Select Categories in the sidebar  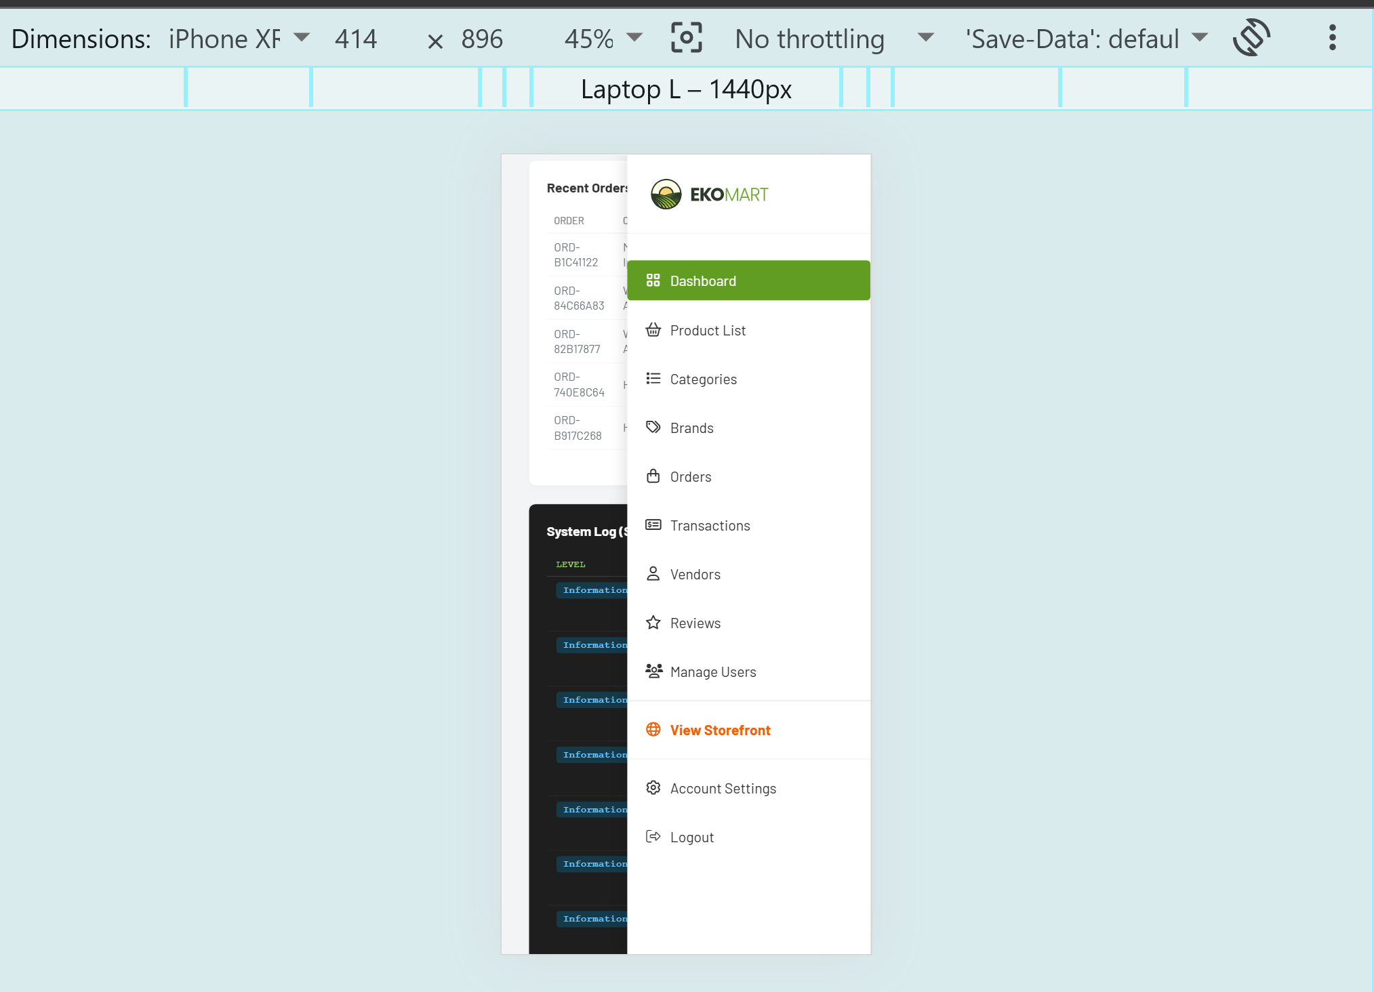coord(748,379)
